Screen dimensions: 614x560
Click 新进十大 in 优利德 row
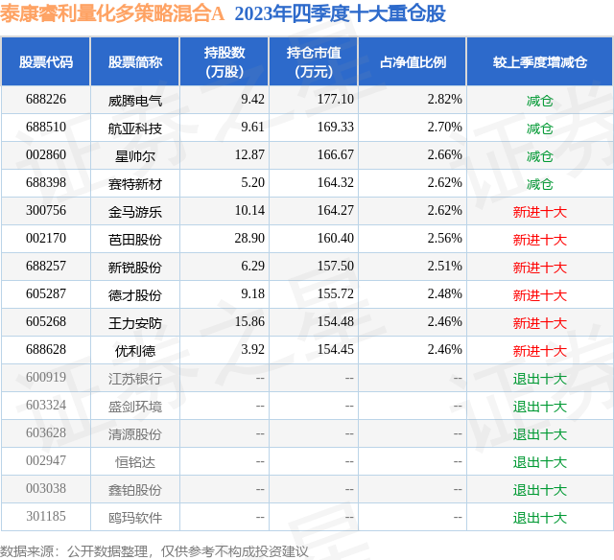(540, 351)
